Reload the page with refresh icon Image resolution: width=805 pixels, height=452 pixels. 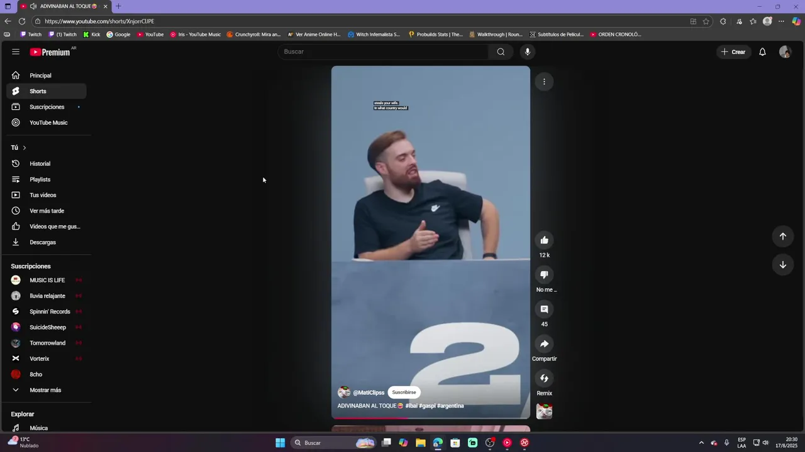(22, 21)
